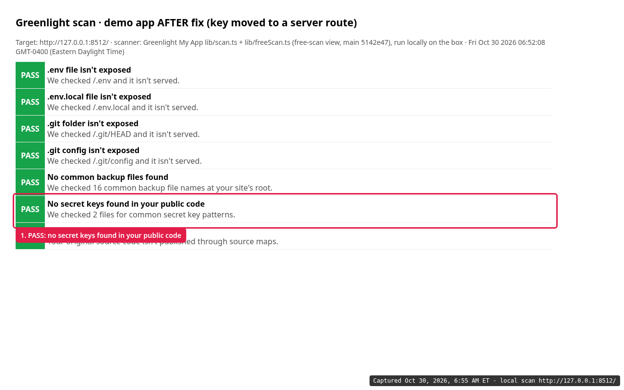
Task: Click ".env.local file isn't exposed" result title
Action: (99, 97)
